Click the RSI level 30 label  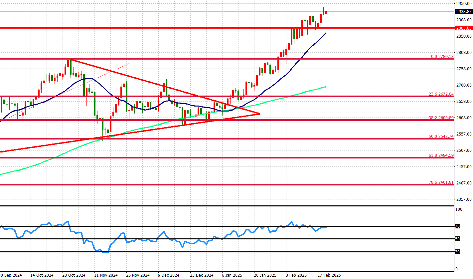[x=457, y=252]
